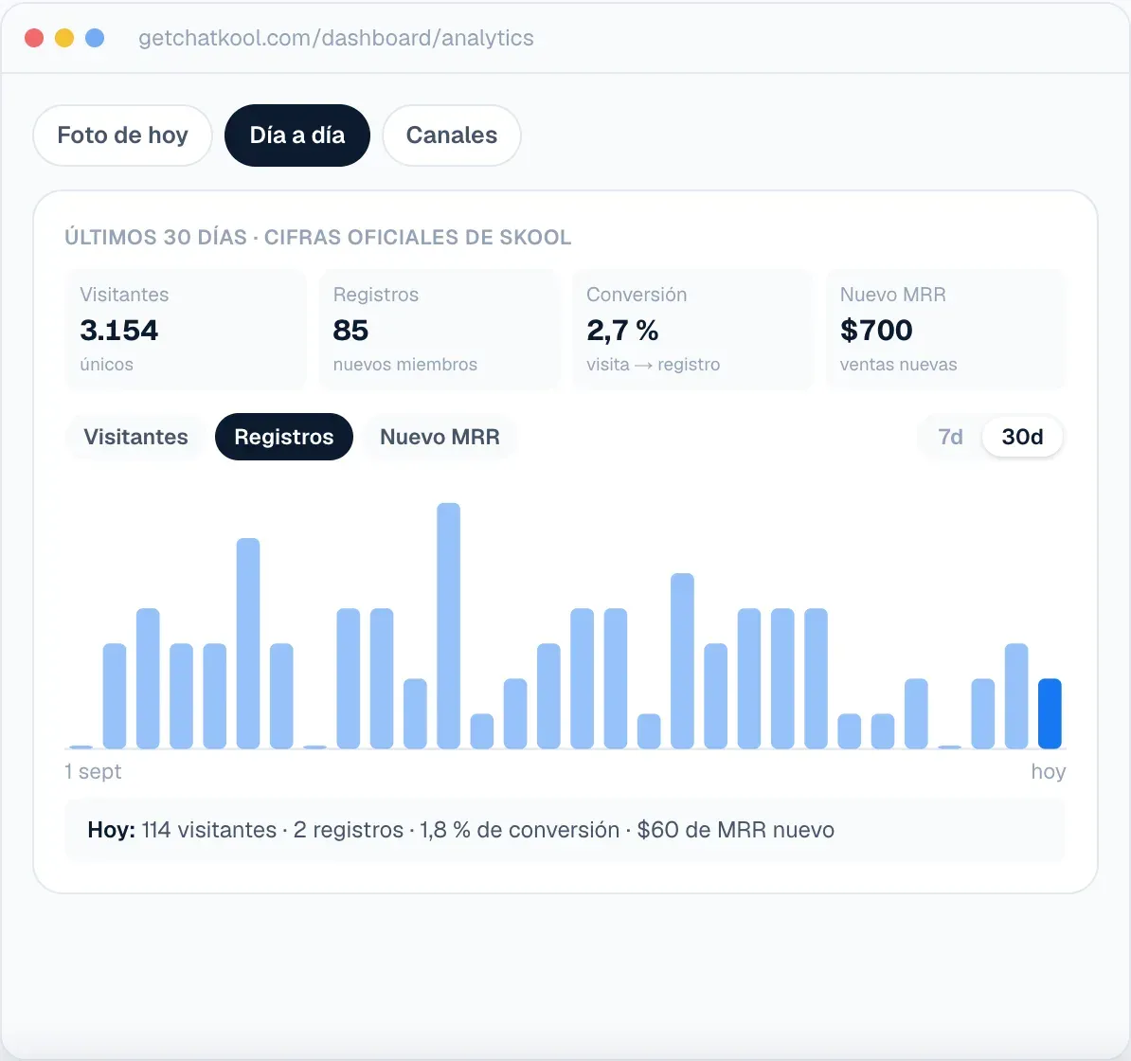Set chart range to 7d
The height and width of the screenshot is (1061, 1131).
pyautogui.click(x=951, y=437)
